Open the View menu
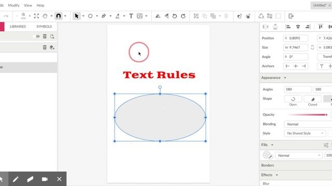This screenshot has height=186, width=332. point(28,5)
